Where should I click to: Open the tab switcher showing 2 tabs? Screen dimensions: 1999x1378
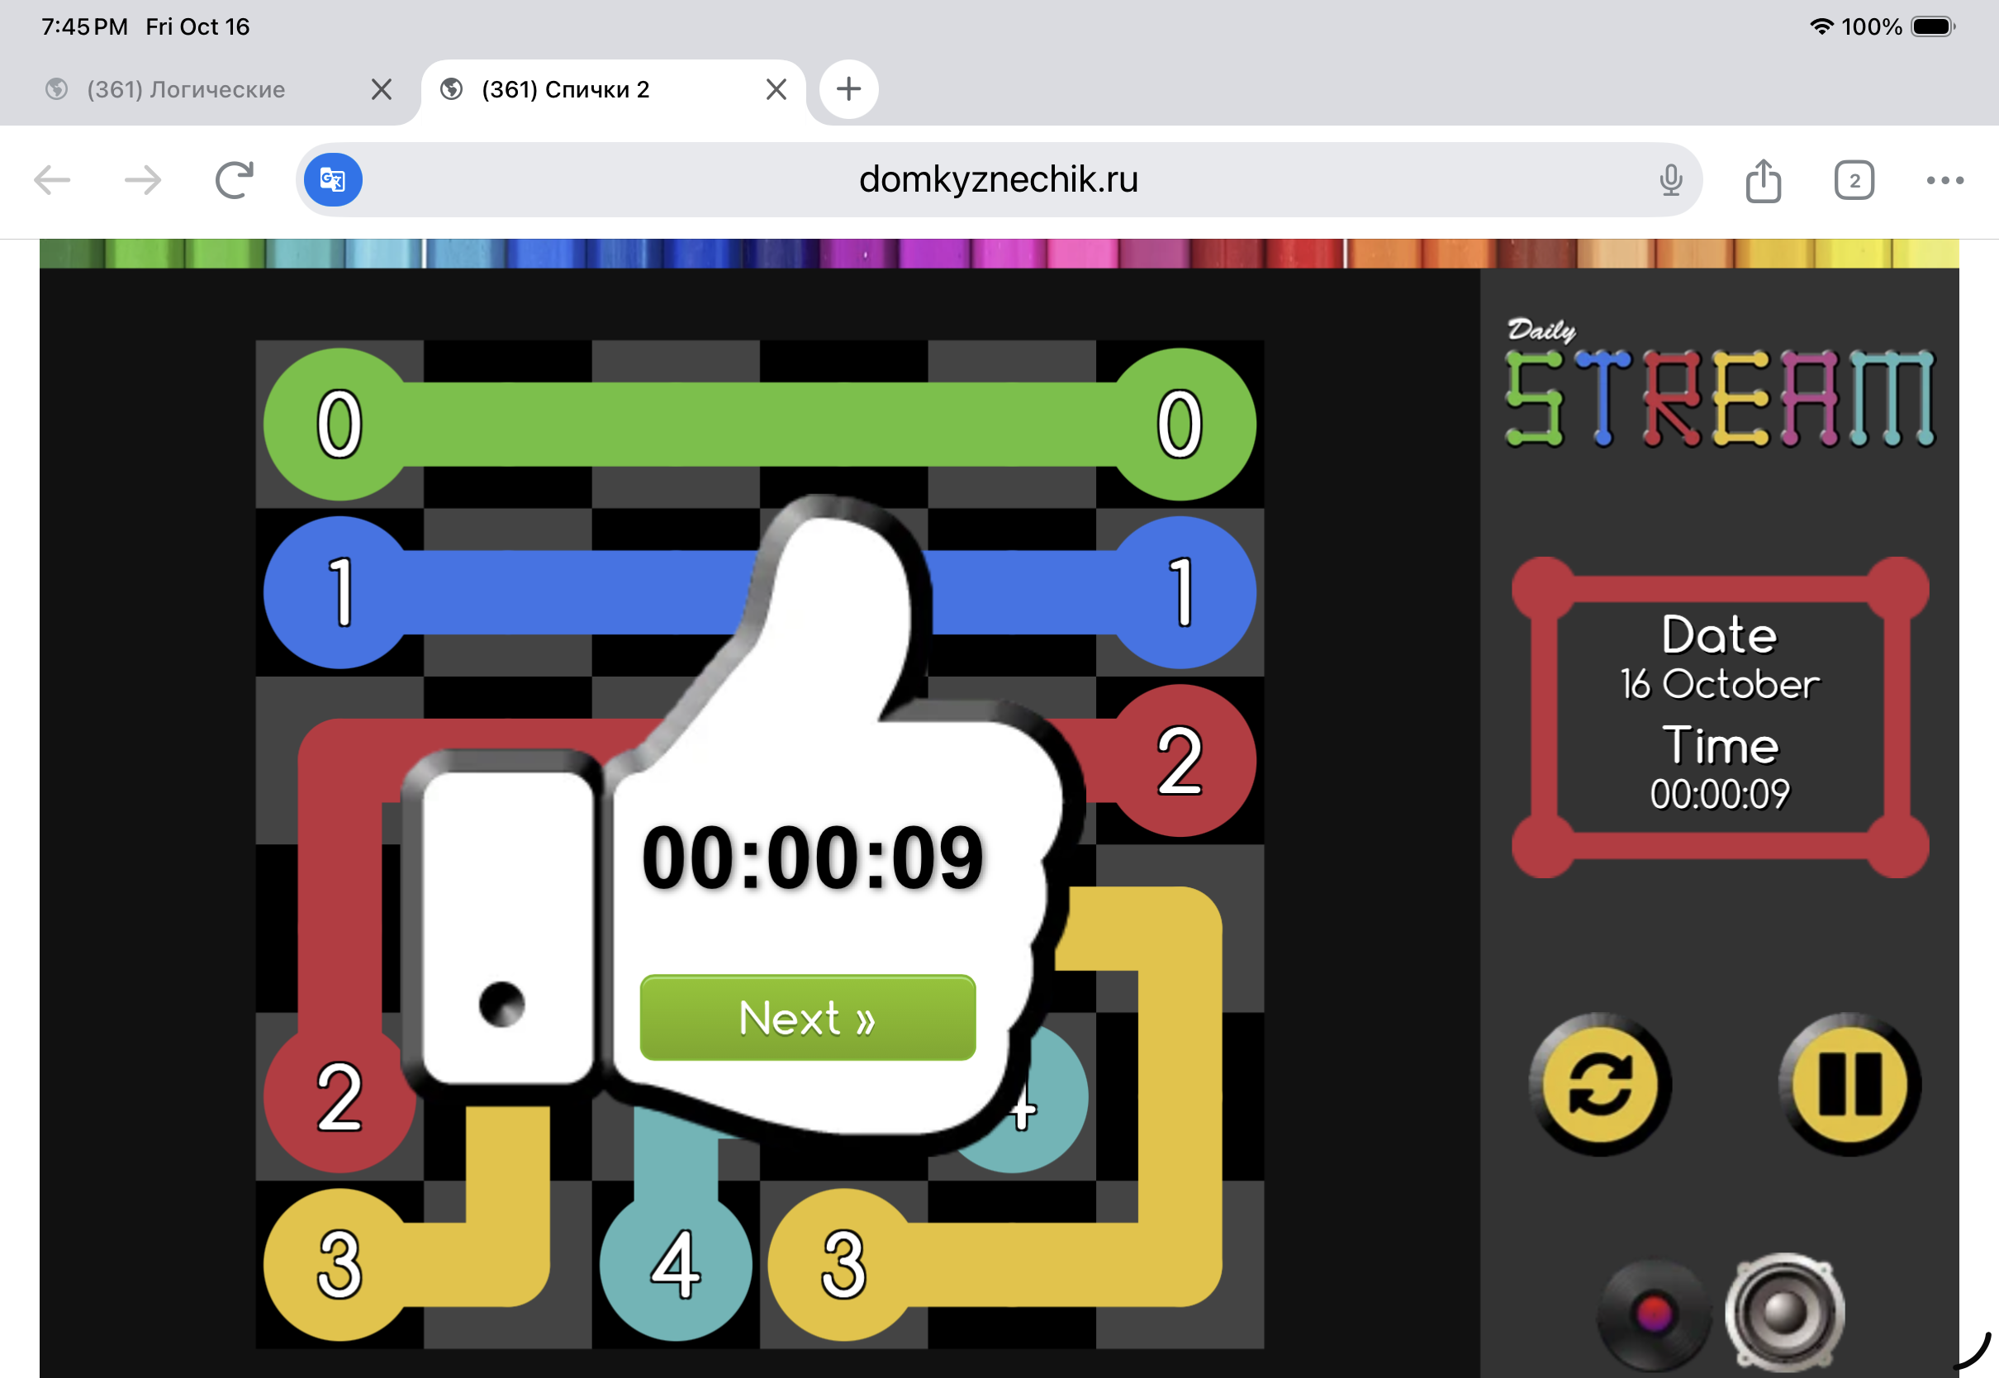1854,179
